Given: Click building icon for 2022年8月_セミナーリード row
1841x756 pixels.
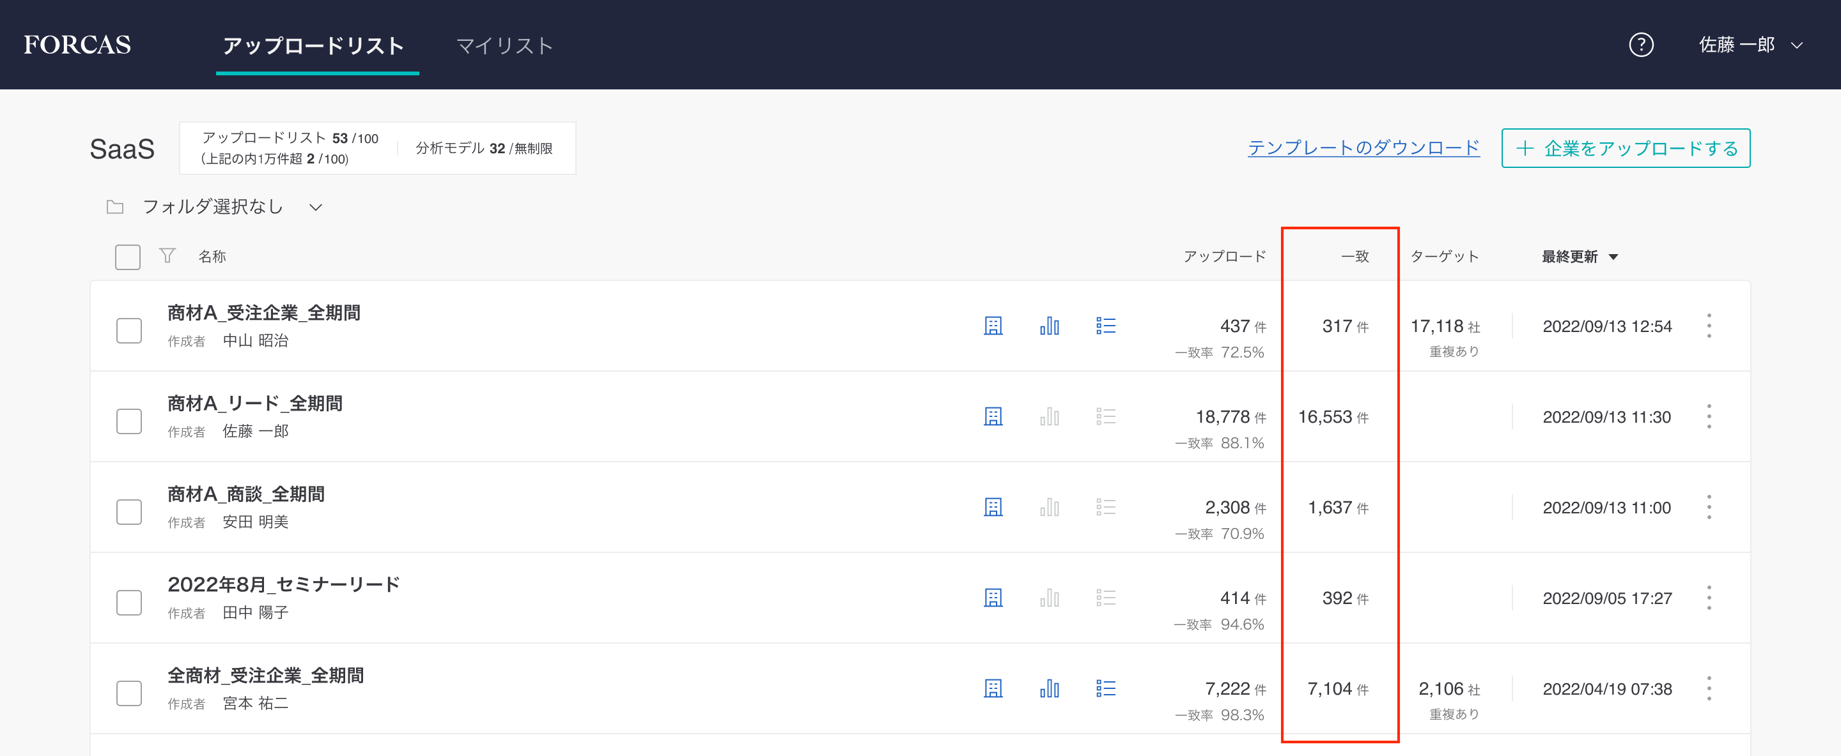Looking at the screenshot, I should [x=993, y=598].
